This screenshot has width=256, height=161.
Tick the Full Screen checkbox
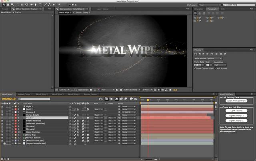point(215,69)
